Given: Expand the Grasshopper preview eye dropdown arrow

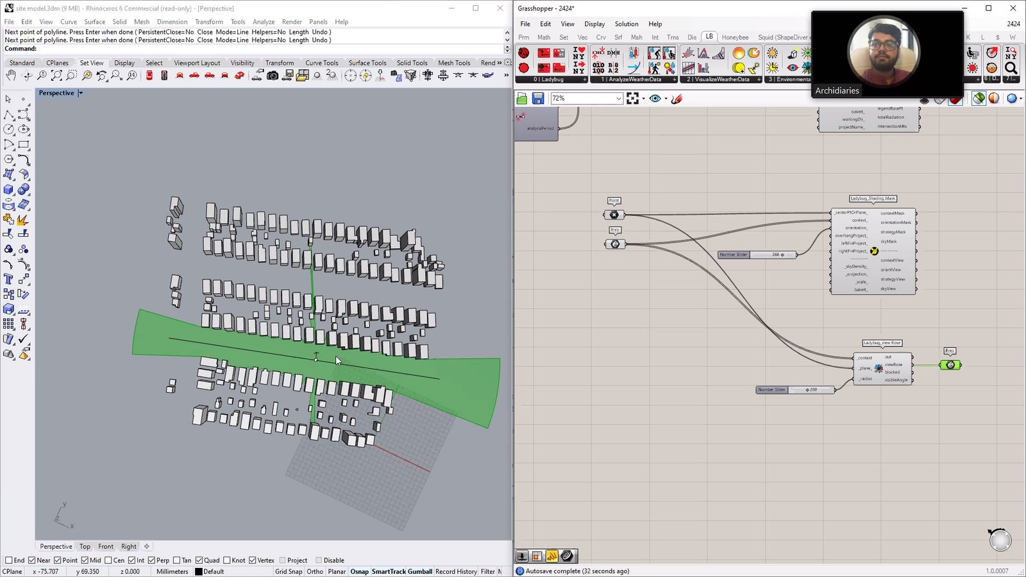Looking at the screenshot, I should [x=666, y=99].
